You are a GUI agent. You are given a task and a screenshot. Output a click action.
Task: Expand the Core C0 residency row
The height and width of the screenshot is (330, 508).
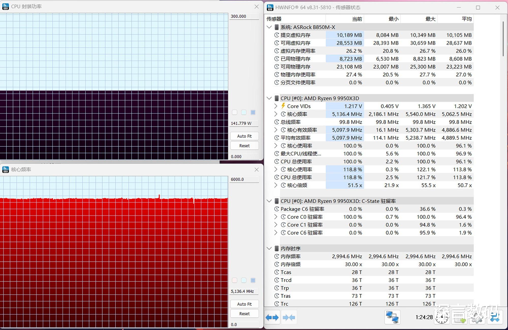(x=276, y=217)
